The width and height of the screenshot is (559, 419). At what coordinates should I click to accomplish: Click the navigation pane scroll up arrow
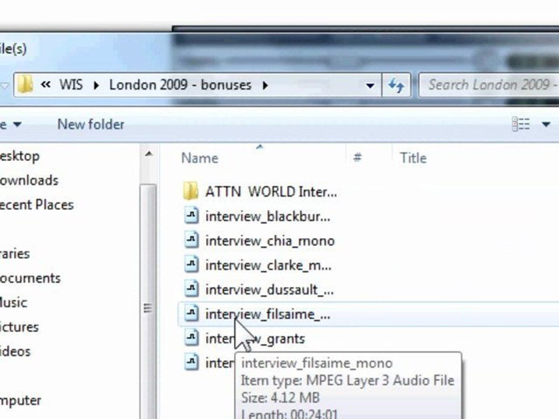pyautogui.click(x=148, y=154)
